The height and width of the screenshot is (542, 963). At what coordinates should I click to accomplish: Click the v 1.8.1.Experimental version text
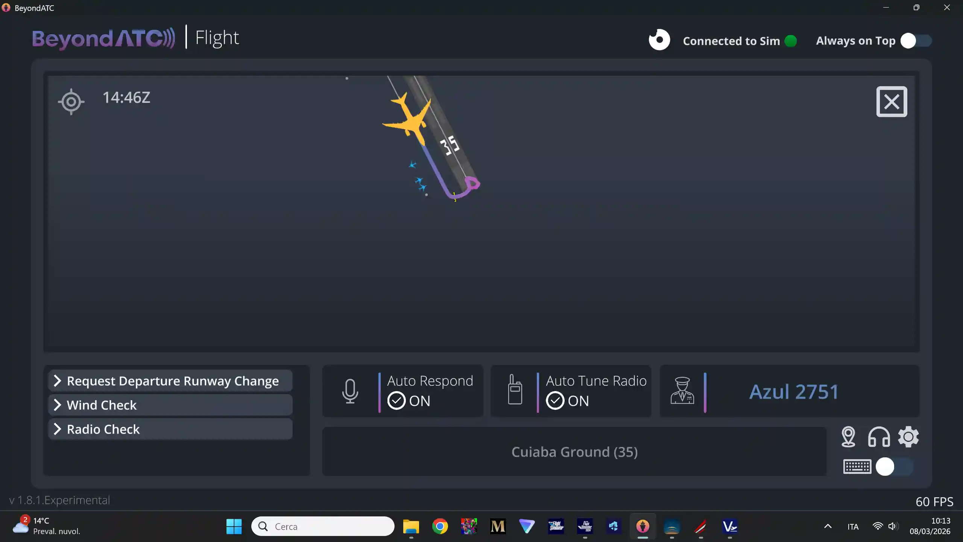tap(59, 500)
